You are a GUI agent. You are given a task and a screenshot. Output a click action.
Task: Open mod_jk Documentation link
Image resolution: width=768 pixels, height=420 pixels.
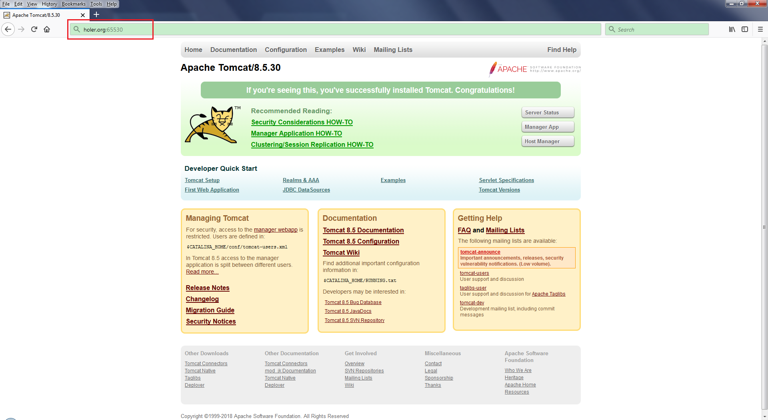(290, 371)
